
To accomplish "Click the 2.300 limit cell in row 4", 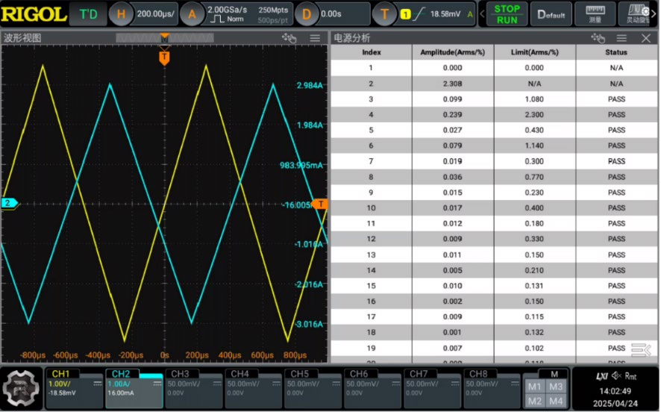I will [534, 115].
